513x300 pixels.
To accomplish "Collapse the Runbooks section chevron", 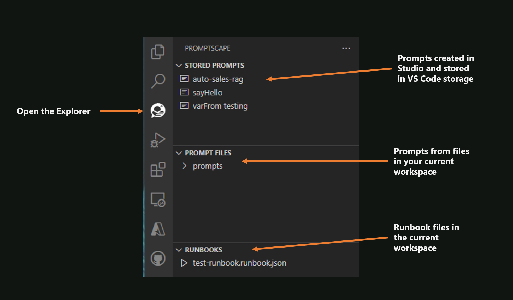I will tap(179, 250).
